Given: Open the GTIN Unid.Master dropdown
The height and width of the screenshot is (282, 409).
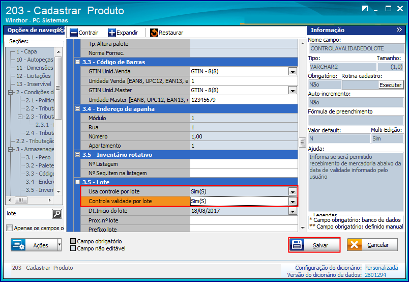Looking at the screenshot, I should [x=293, y=90].
